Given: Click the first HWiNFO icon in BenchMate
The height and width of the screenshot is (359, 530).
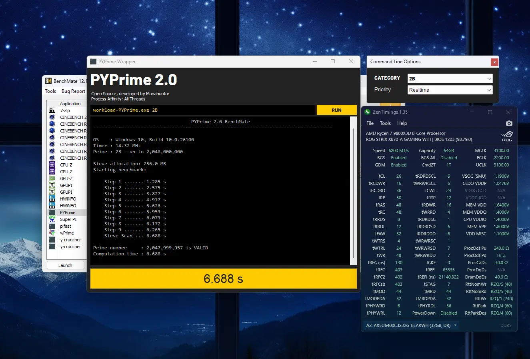Looking at the screenshot, I should point(52,199).
